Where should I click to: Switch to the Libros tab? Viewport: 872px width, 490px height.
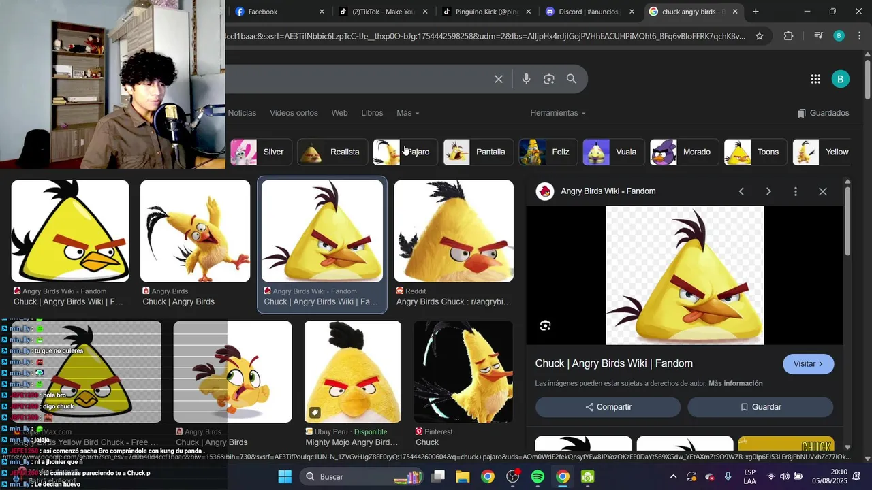[x=372, y=113]
